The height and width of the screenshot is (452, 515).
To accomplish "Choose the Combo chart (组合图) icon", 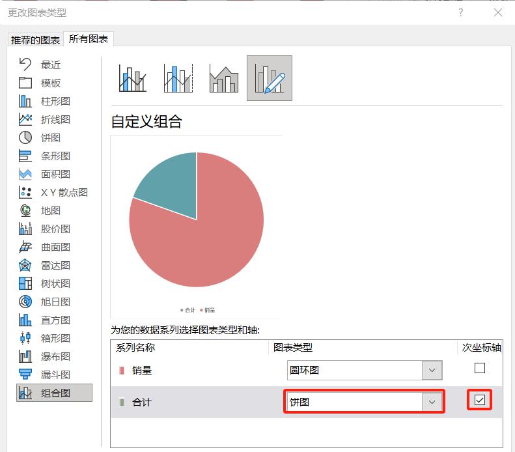I will point(25,393).
